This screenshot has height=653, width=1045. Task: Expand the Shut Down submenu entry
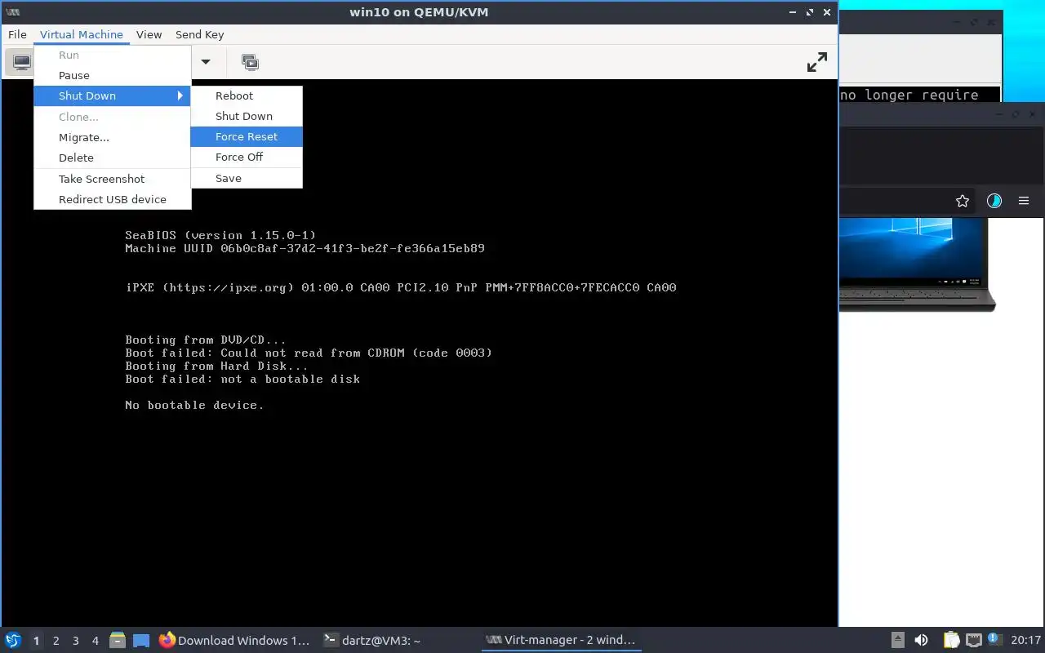pyautogui.click(x=113, y=96)
